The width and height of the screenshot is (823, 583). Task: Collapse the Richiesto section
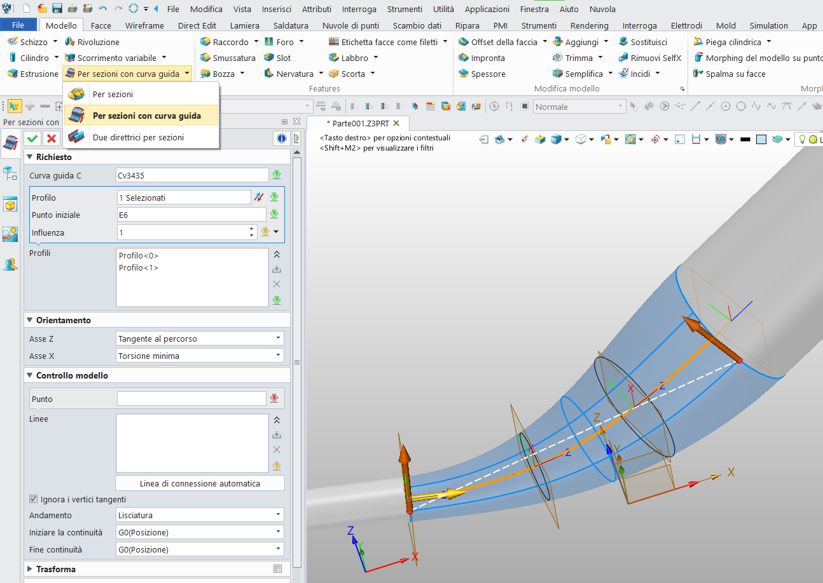pyautogui.click(x=30, y=157)
